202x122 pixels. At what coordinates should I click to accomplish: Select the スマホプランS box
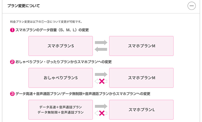(61, 46)
